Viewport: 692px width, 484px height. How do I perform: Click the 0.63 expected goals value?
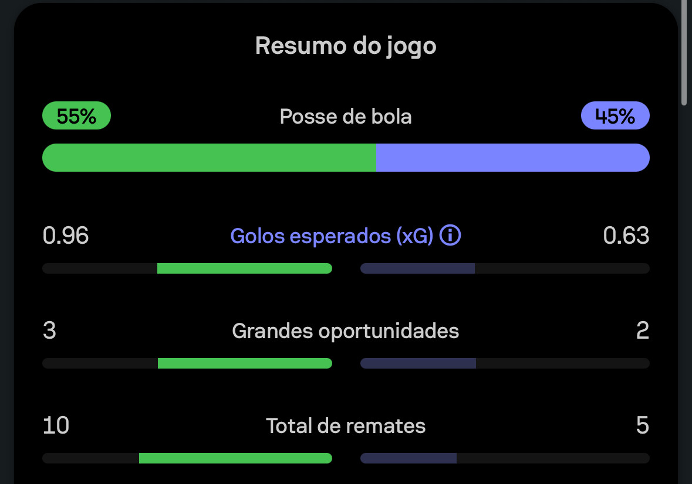[626, 236]
